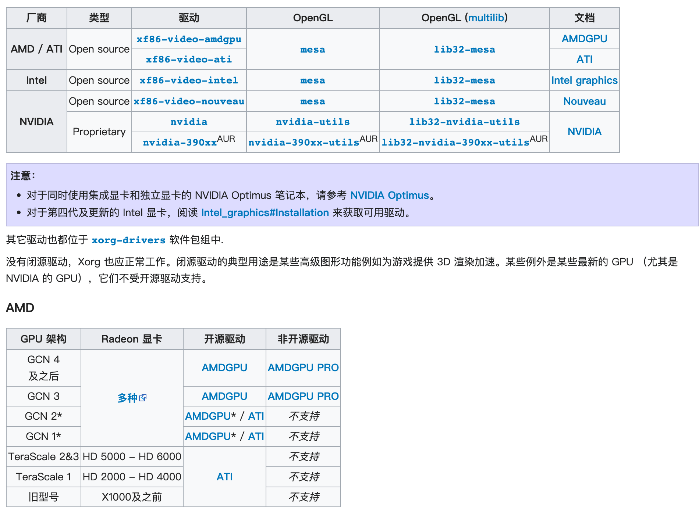The width and height of the screenshot is (699, 516).
Task: Click the '类型' column header
Action: tap(99, 18)
